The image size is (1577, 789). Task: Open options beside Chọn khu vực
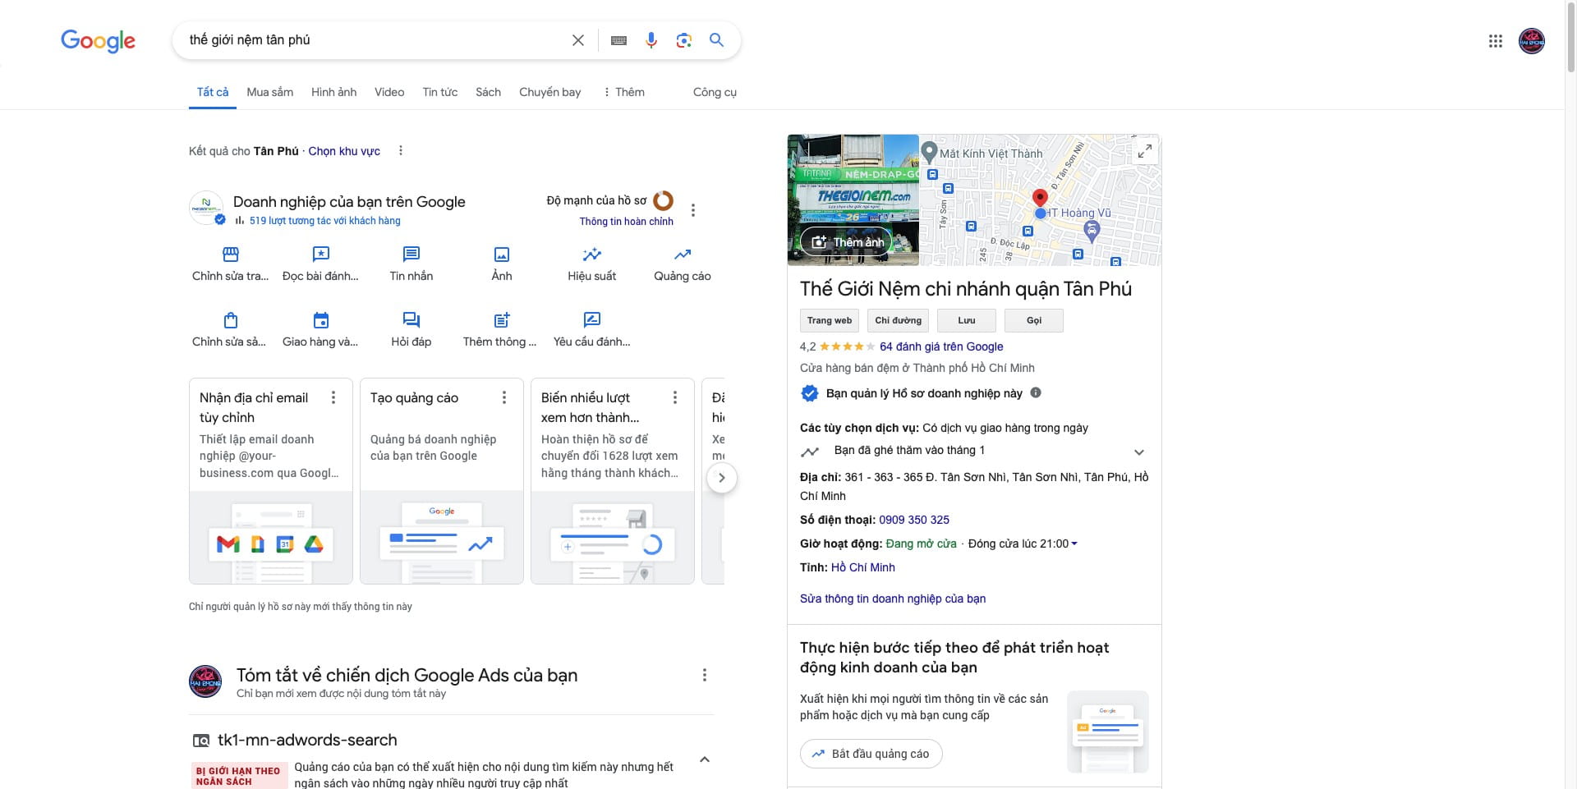401,150
